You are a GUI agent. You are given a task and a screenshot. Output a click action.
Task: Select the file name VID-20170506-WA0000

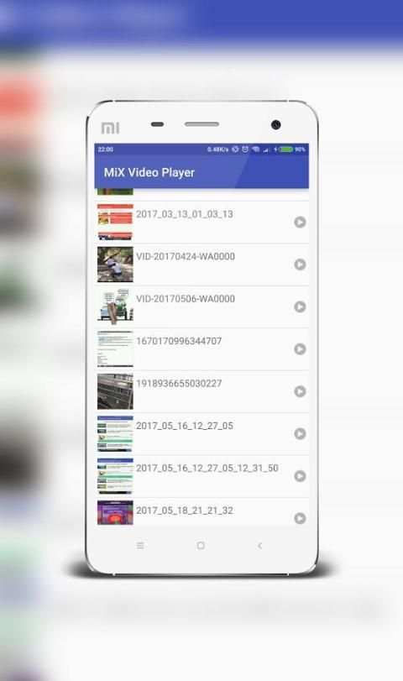click(186, 299)
